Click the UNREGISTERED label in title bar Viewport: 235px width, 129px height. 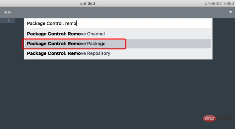[x=219, y=4]
